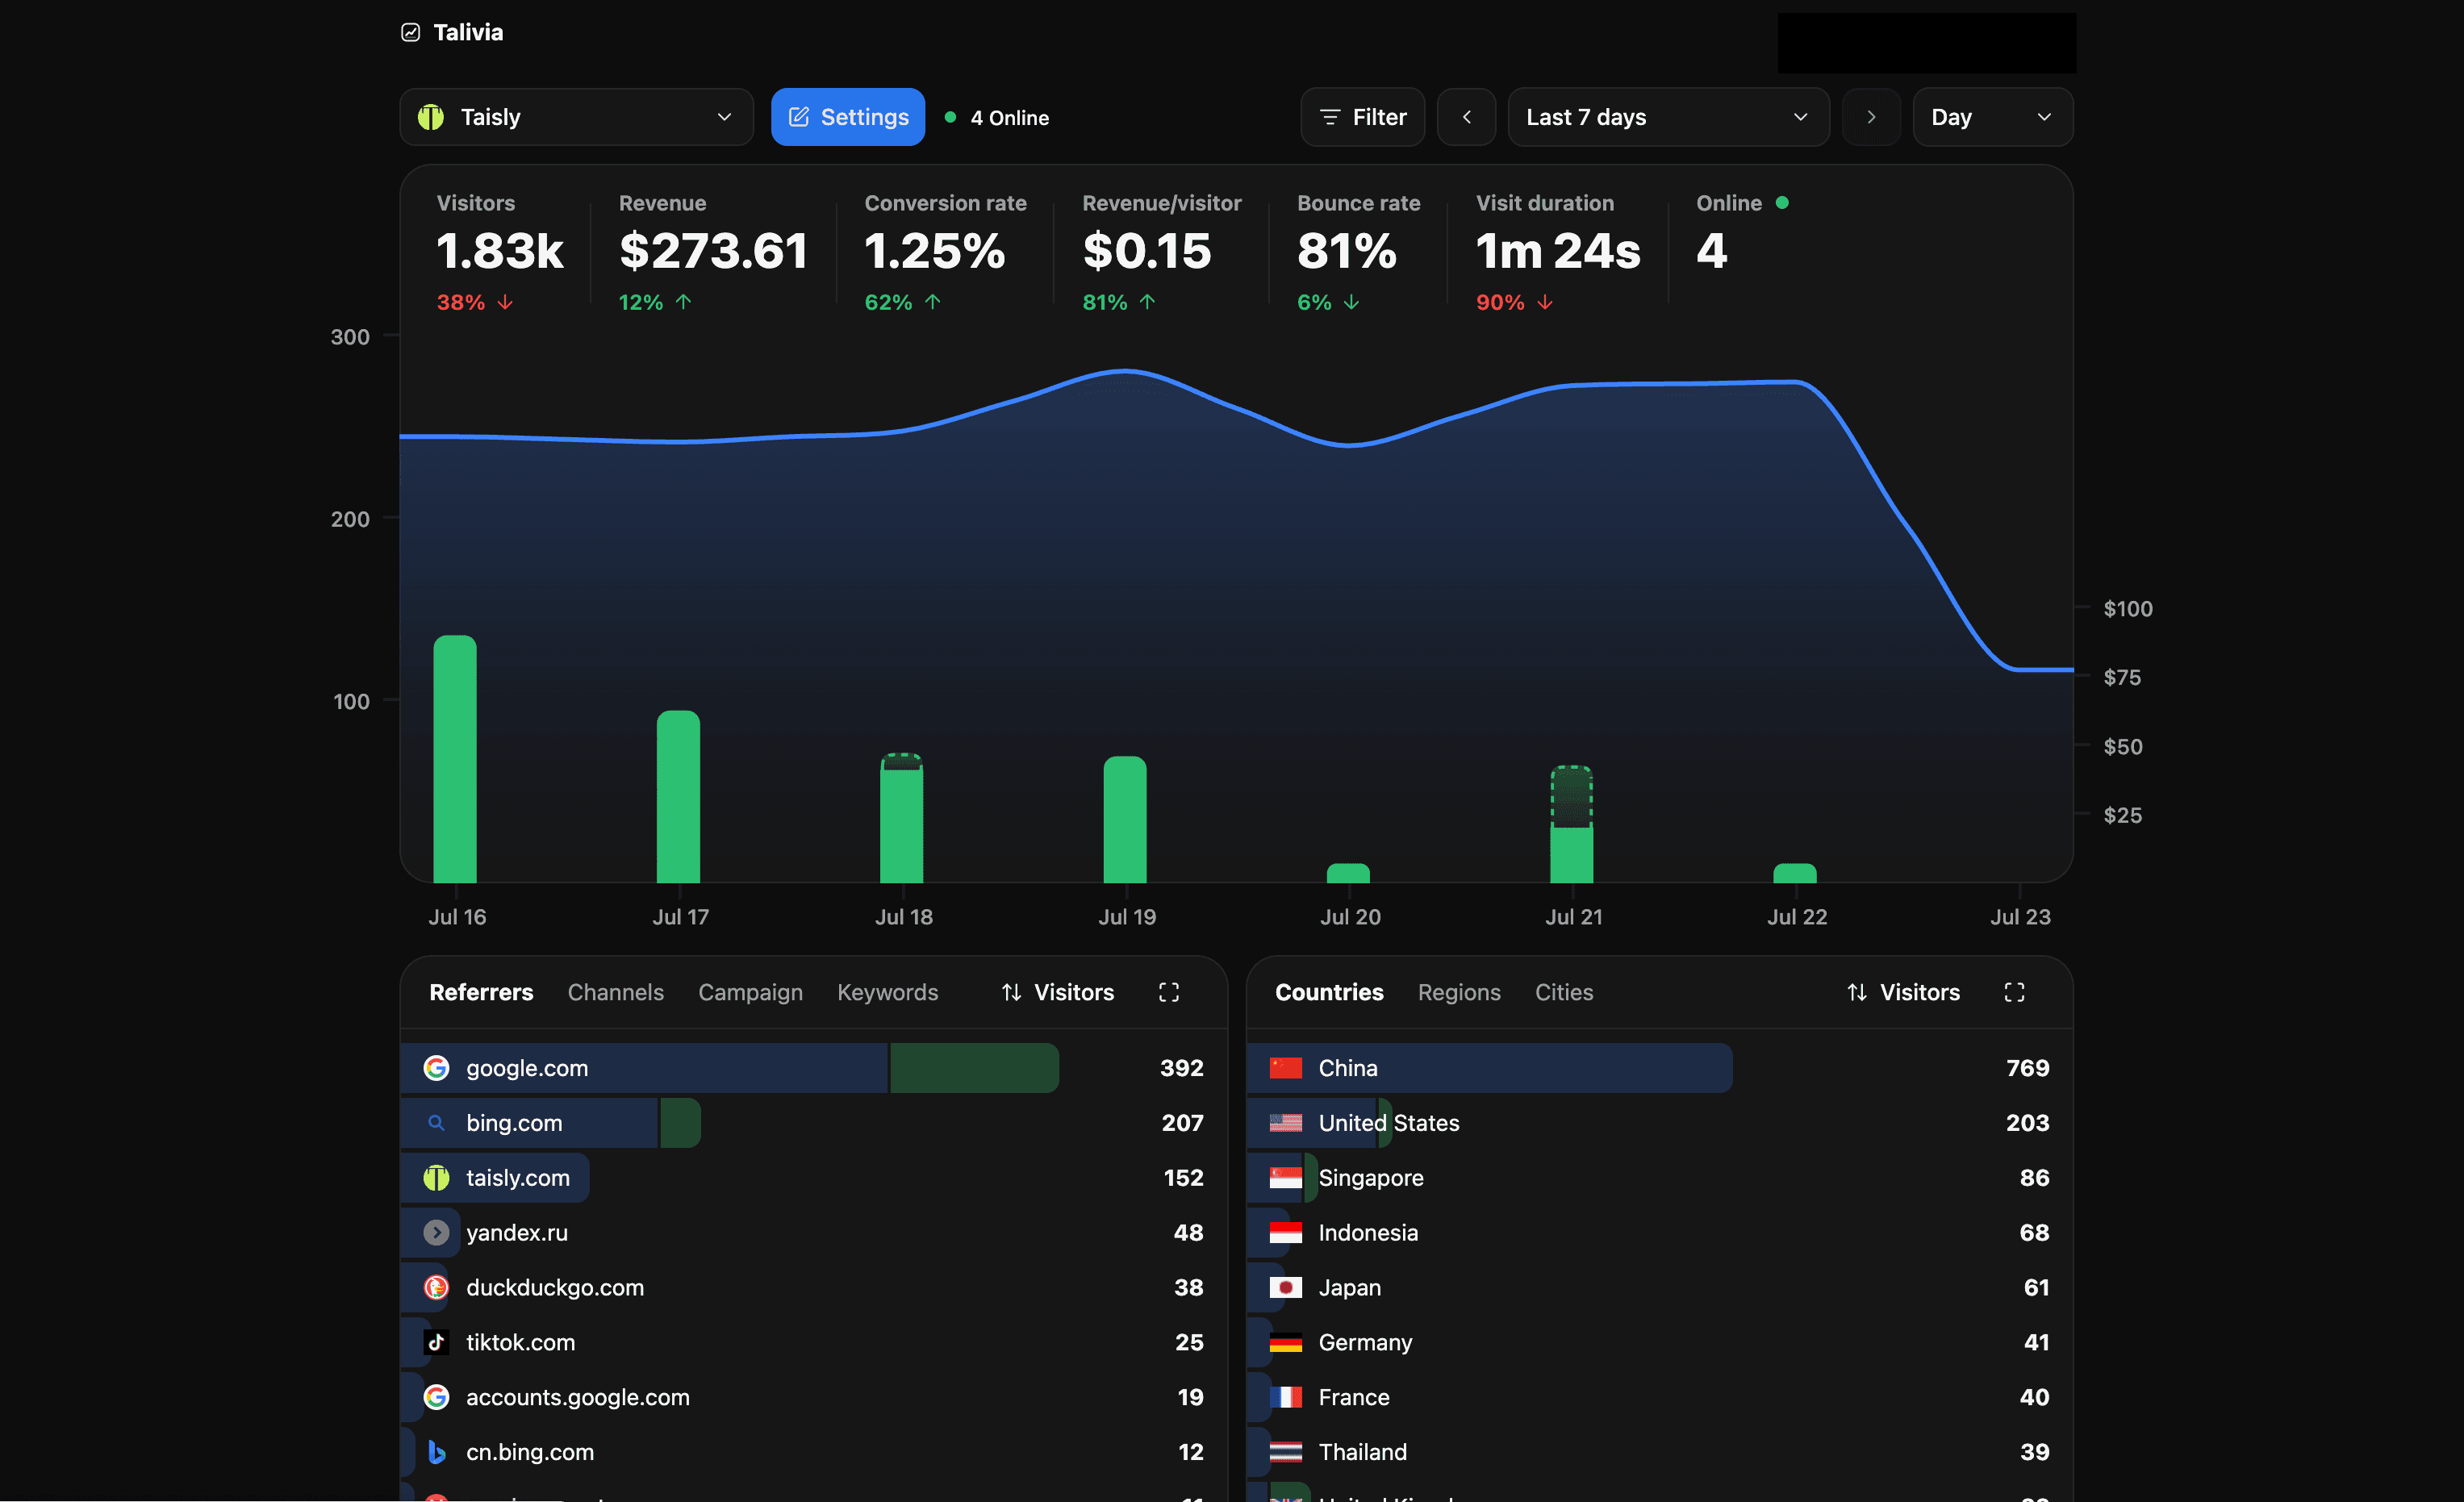The width and height of the screenshot is (2464, 1502).
Task: Click the Indonesia flag icon
Action: (1285, 1233)
